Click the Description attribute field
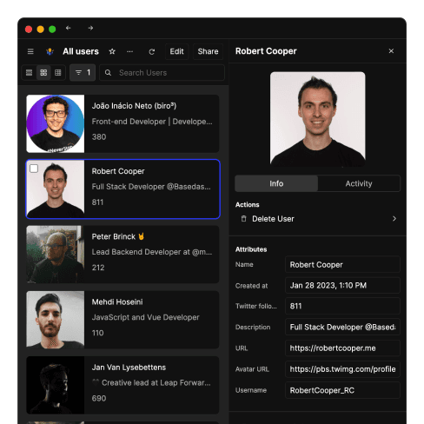 [x=342, y=327]
